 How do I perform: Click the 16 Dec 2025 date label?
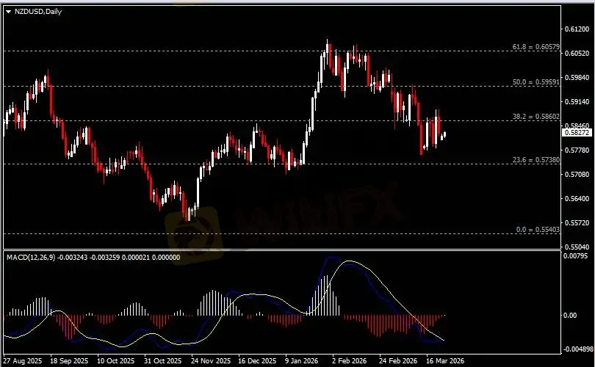coord(258,360)
